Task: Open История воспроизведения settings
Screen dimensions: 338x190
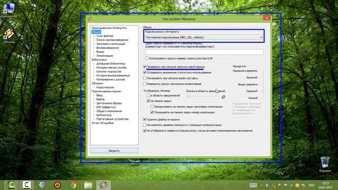Action: point(113,75)
